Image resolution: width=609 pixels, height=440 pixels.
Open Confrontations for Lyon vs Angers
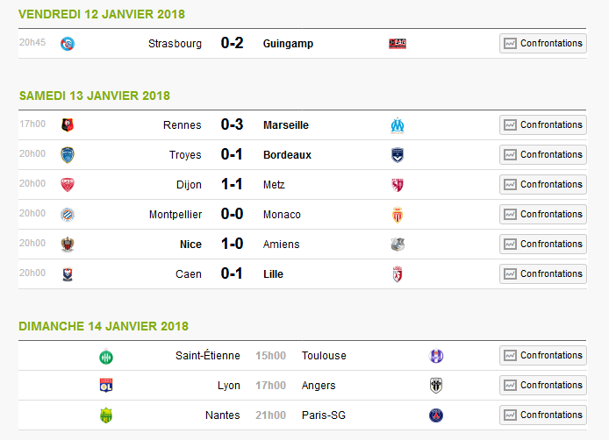[543, 385]
